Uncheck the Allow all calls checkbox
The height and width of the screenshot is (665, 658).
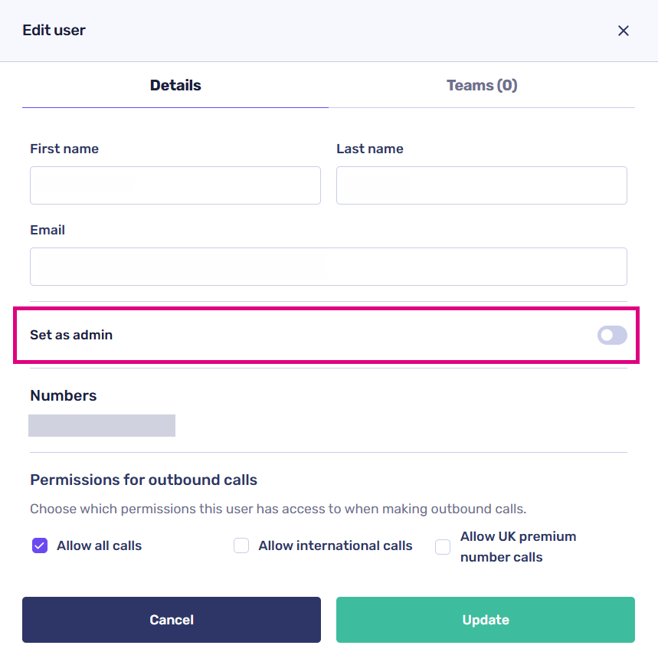click(40, 545)
